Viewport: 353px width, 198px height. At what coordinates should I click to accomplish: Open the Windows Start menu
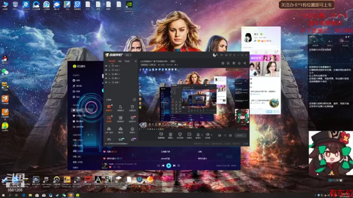tap(3, 195)
